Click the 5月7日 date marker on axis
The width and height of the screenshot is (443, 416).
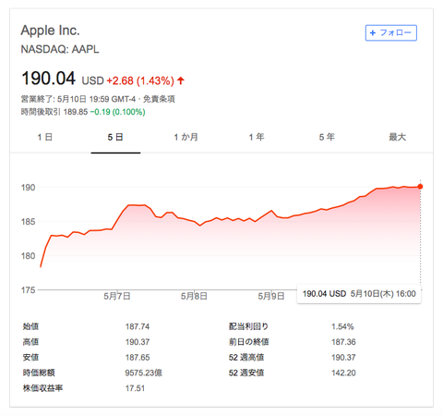[117, 296]
